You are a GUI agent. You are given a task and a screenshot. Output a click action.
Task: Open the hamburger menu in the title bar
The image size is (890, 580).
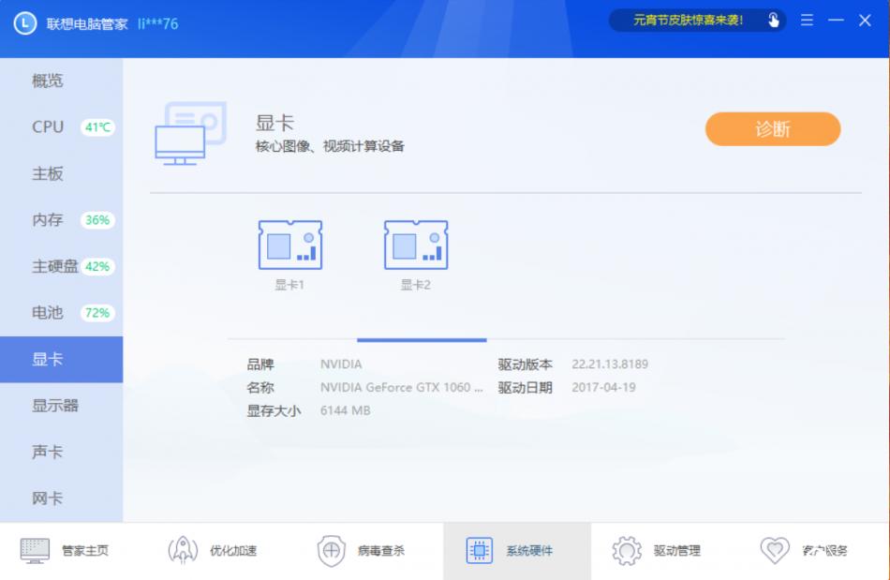point(806,20)
